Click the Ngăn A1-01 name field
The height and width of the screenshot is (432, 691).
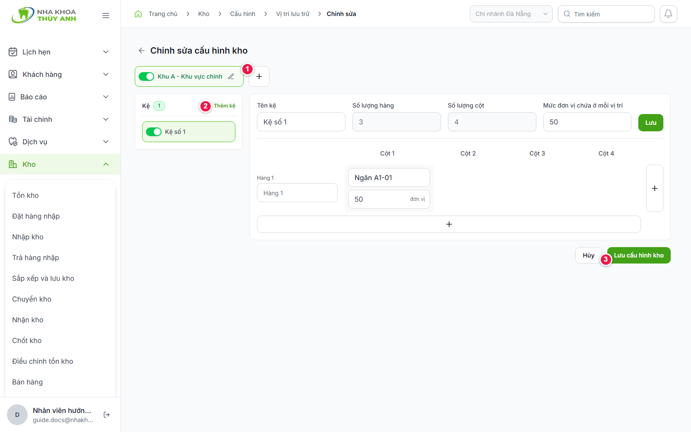[389, 178]
